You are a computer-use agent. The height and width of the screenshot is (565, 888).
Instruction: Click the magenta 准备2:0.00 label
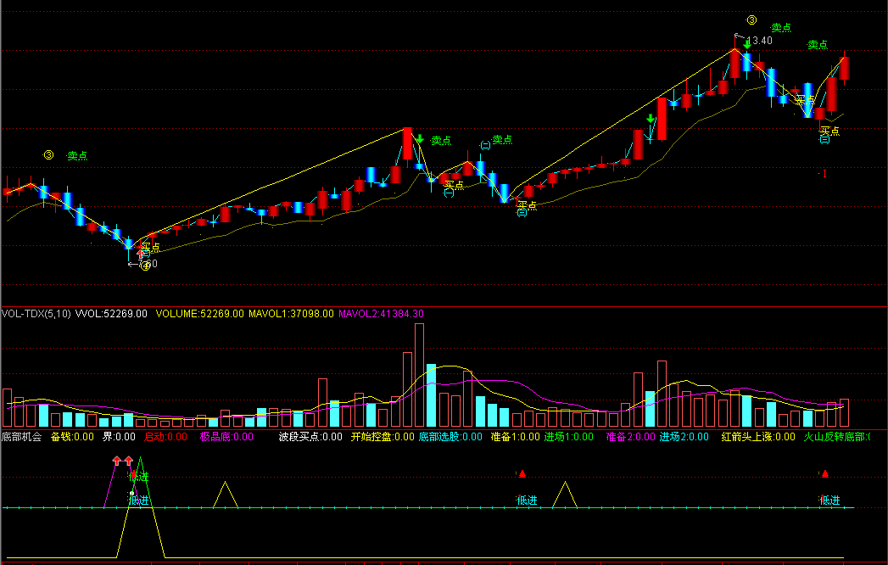[630, 437]
